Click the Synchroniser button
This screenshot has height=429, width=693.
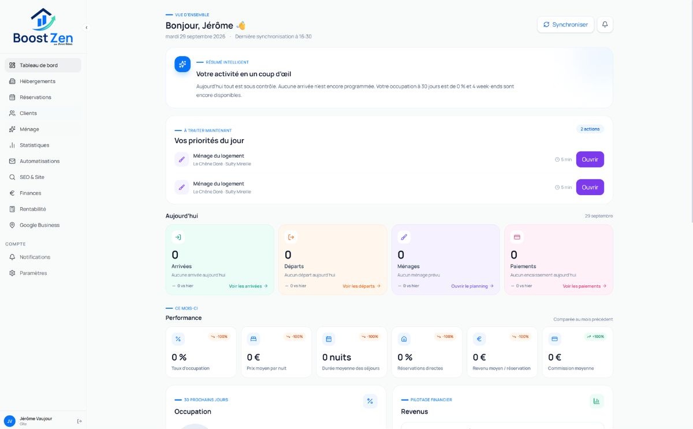point(565,24)
